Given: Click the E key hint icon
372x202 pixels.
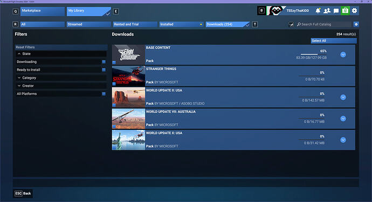Looking at the screenshot, I should pos(116,11).
